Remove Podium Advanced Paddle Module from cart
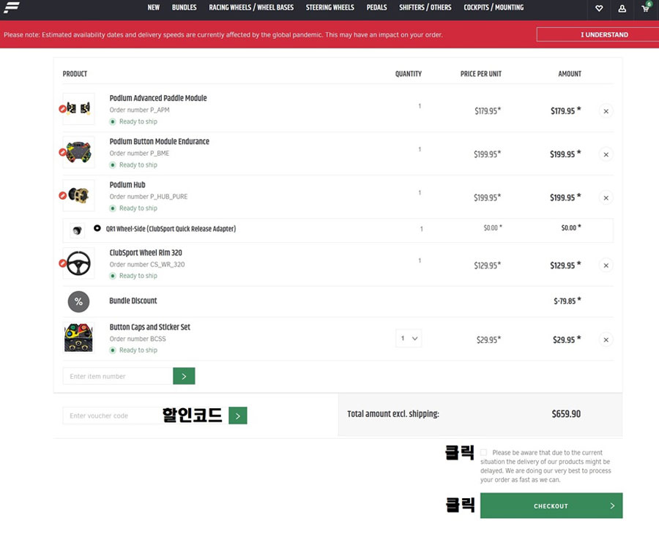This screenshot has width=659, height=534. (606, 111)
